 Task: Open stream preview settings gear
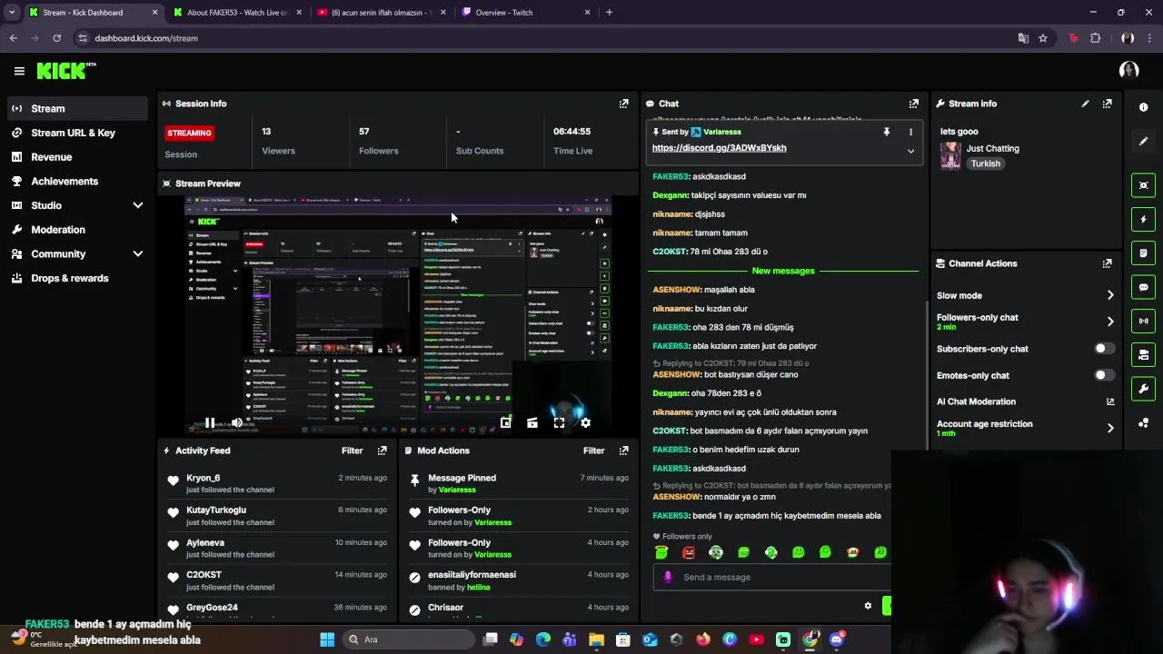tap(585, 422)
